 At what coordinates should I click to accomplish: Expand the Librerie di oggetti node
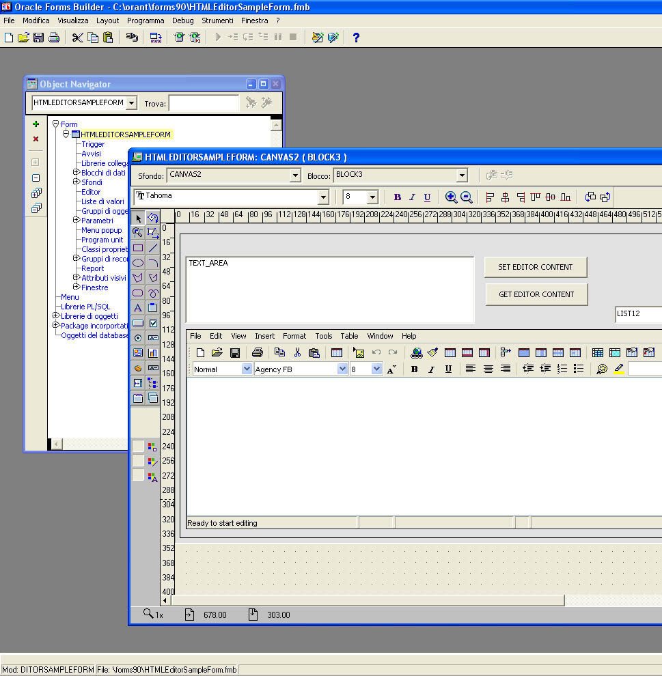pos(55,315)
